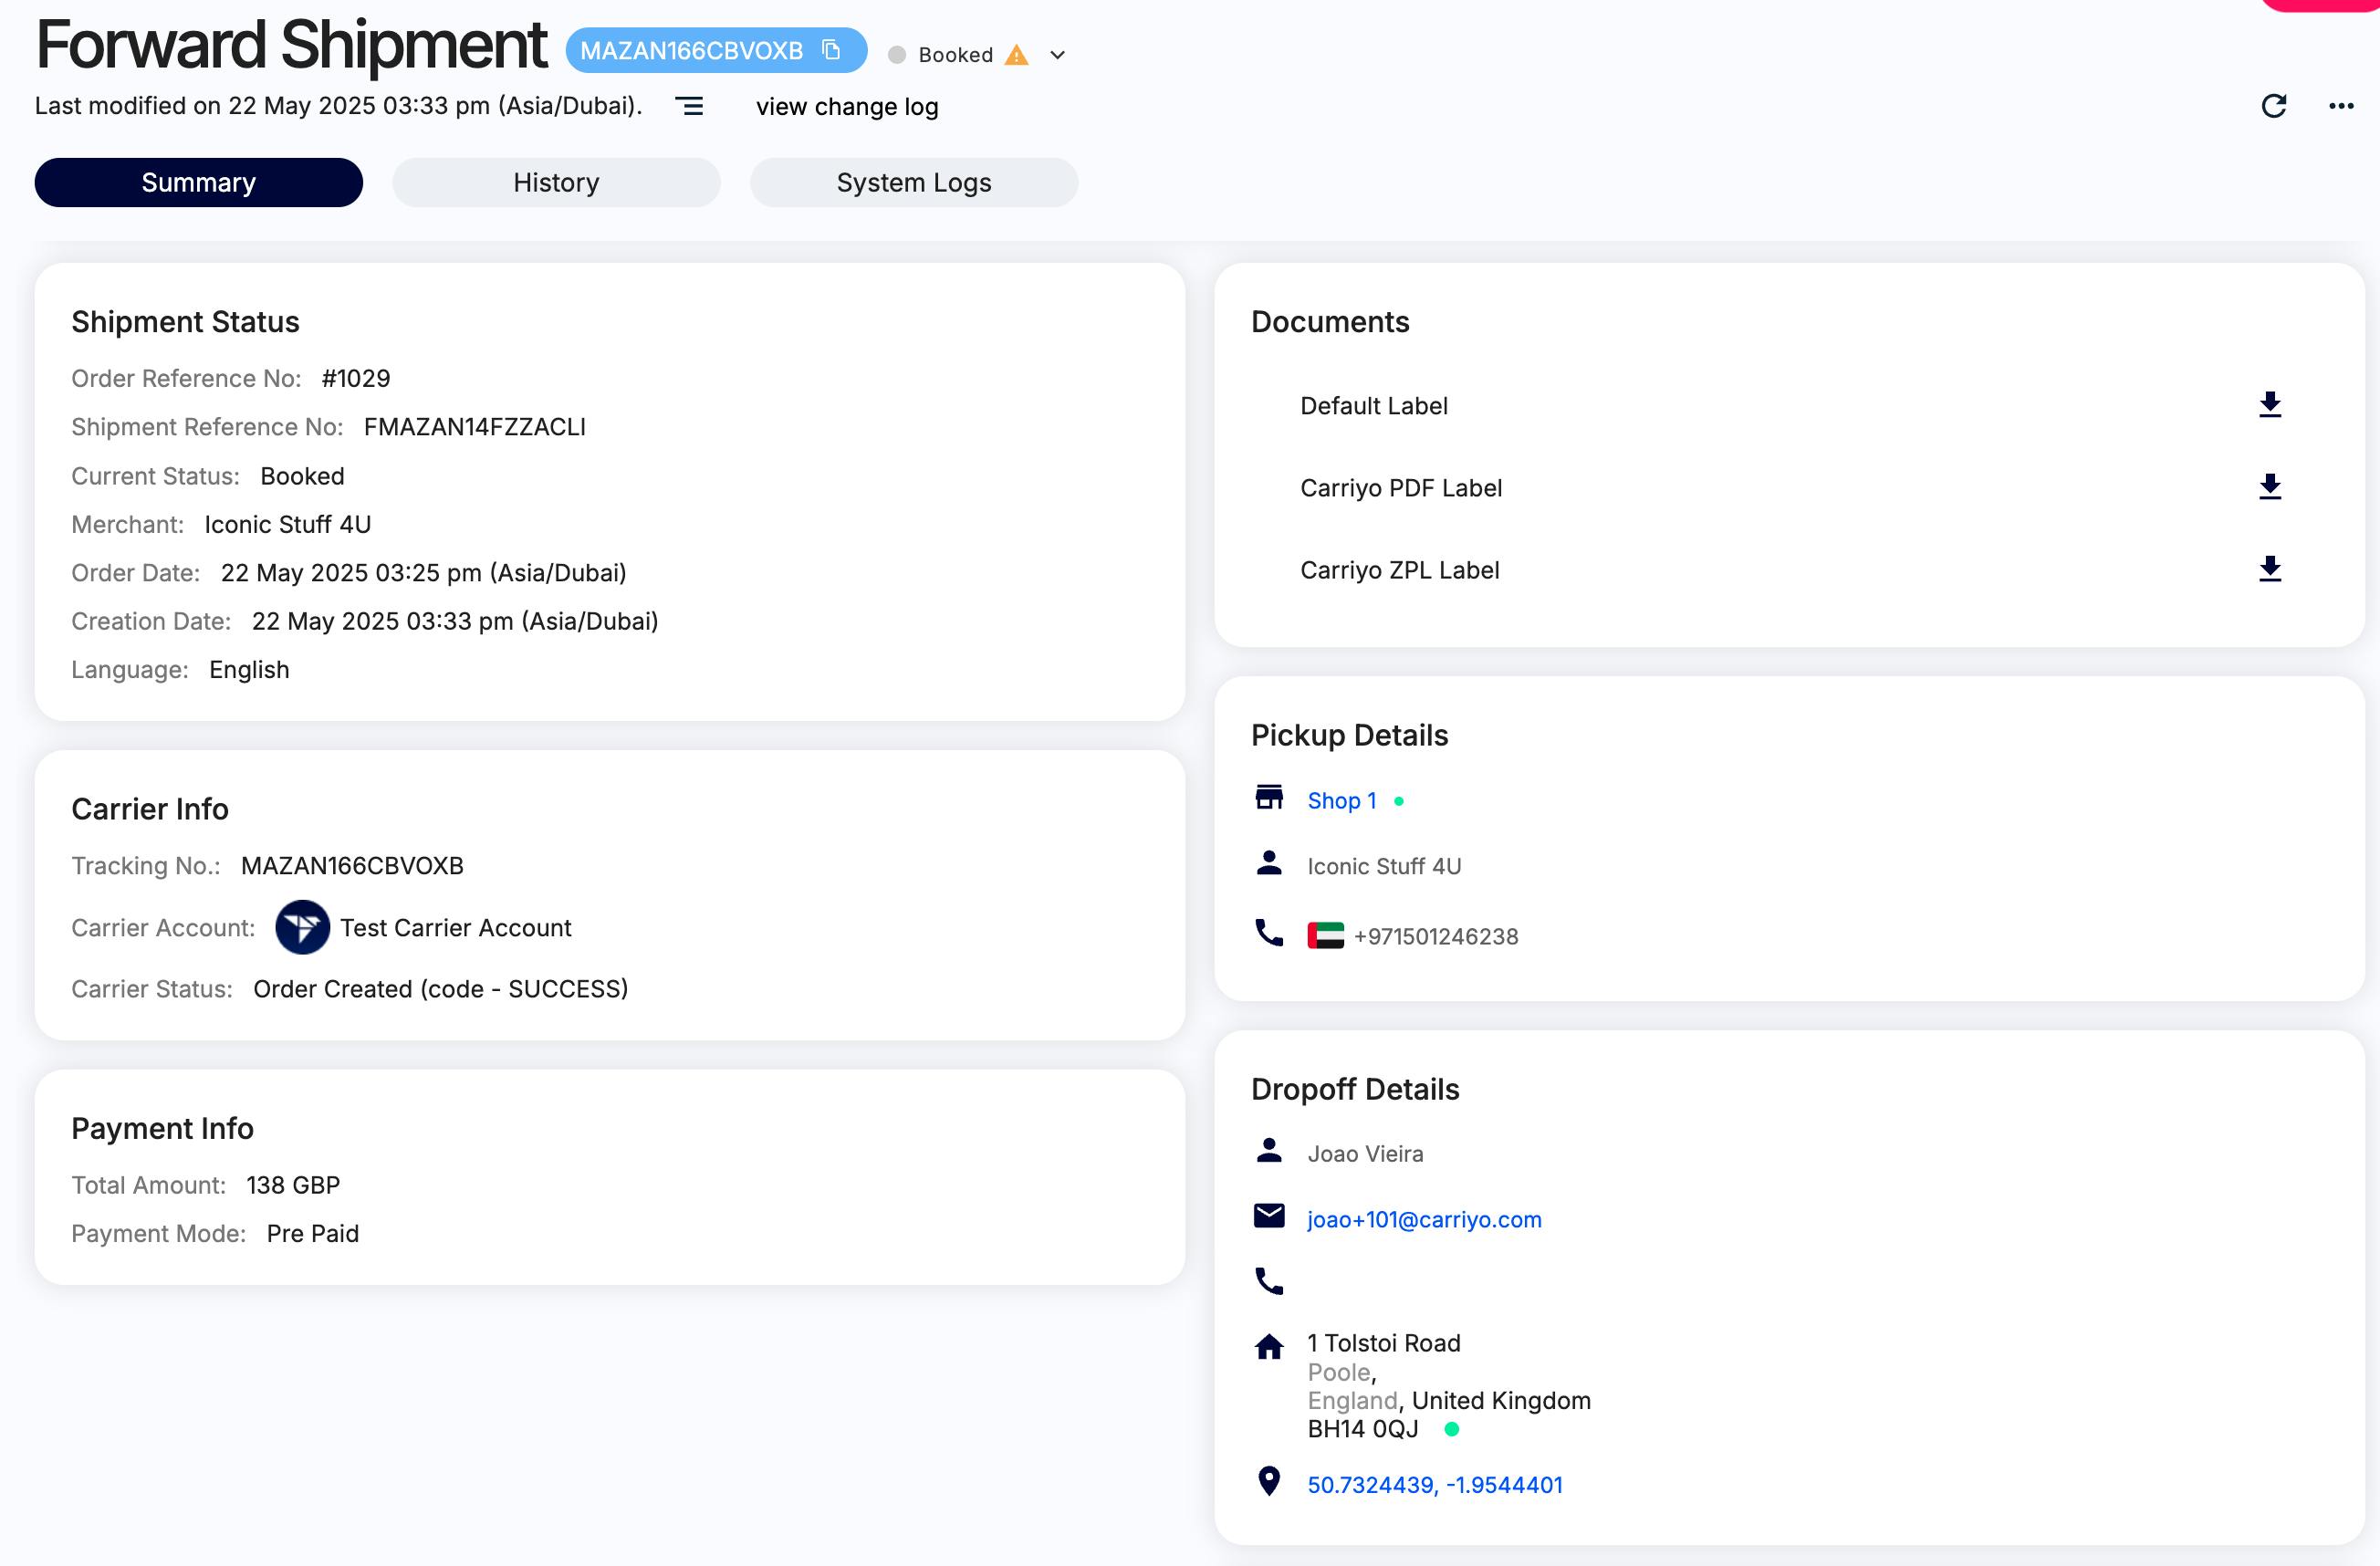
Task: Select dropoff contact name Joao Vieira
Action: [1366, 1154]
